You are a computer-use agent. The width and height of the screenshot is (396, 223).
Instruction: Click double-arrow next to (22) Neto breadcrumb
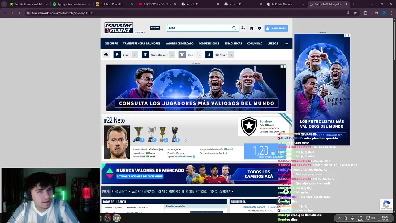tap(231, 55)
